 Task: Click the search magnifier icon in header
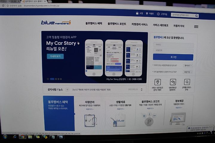[x=196, y=16]
